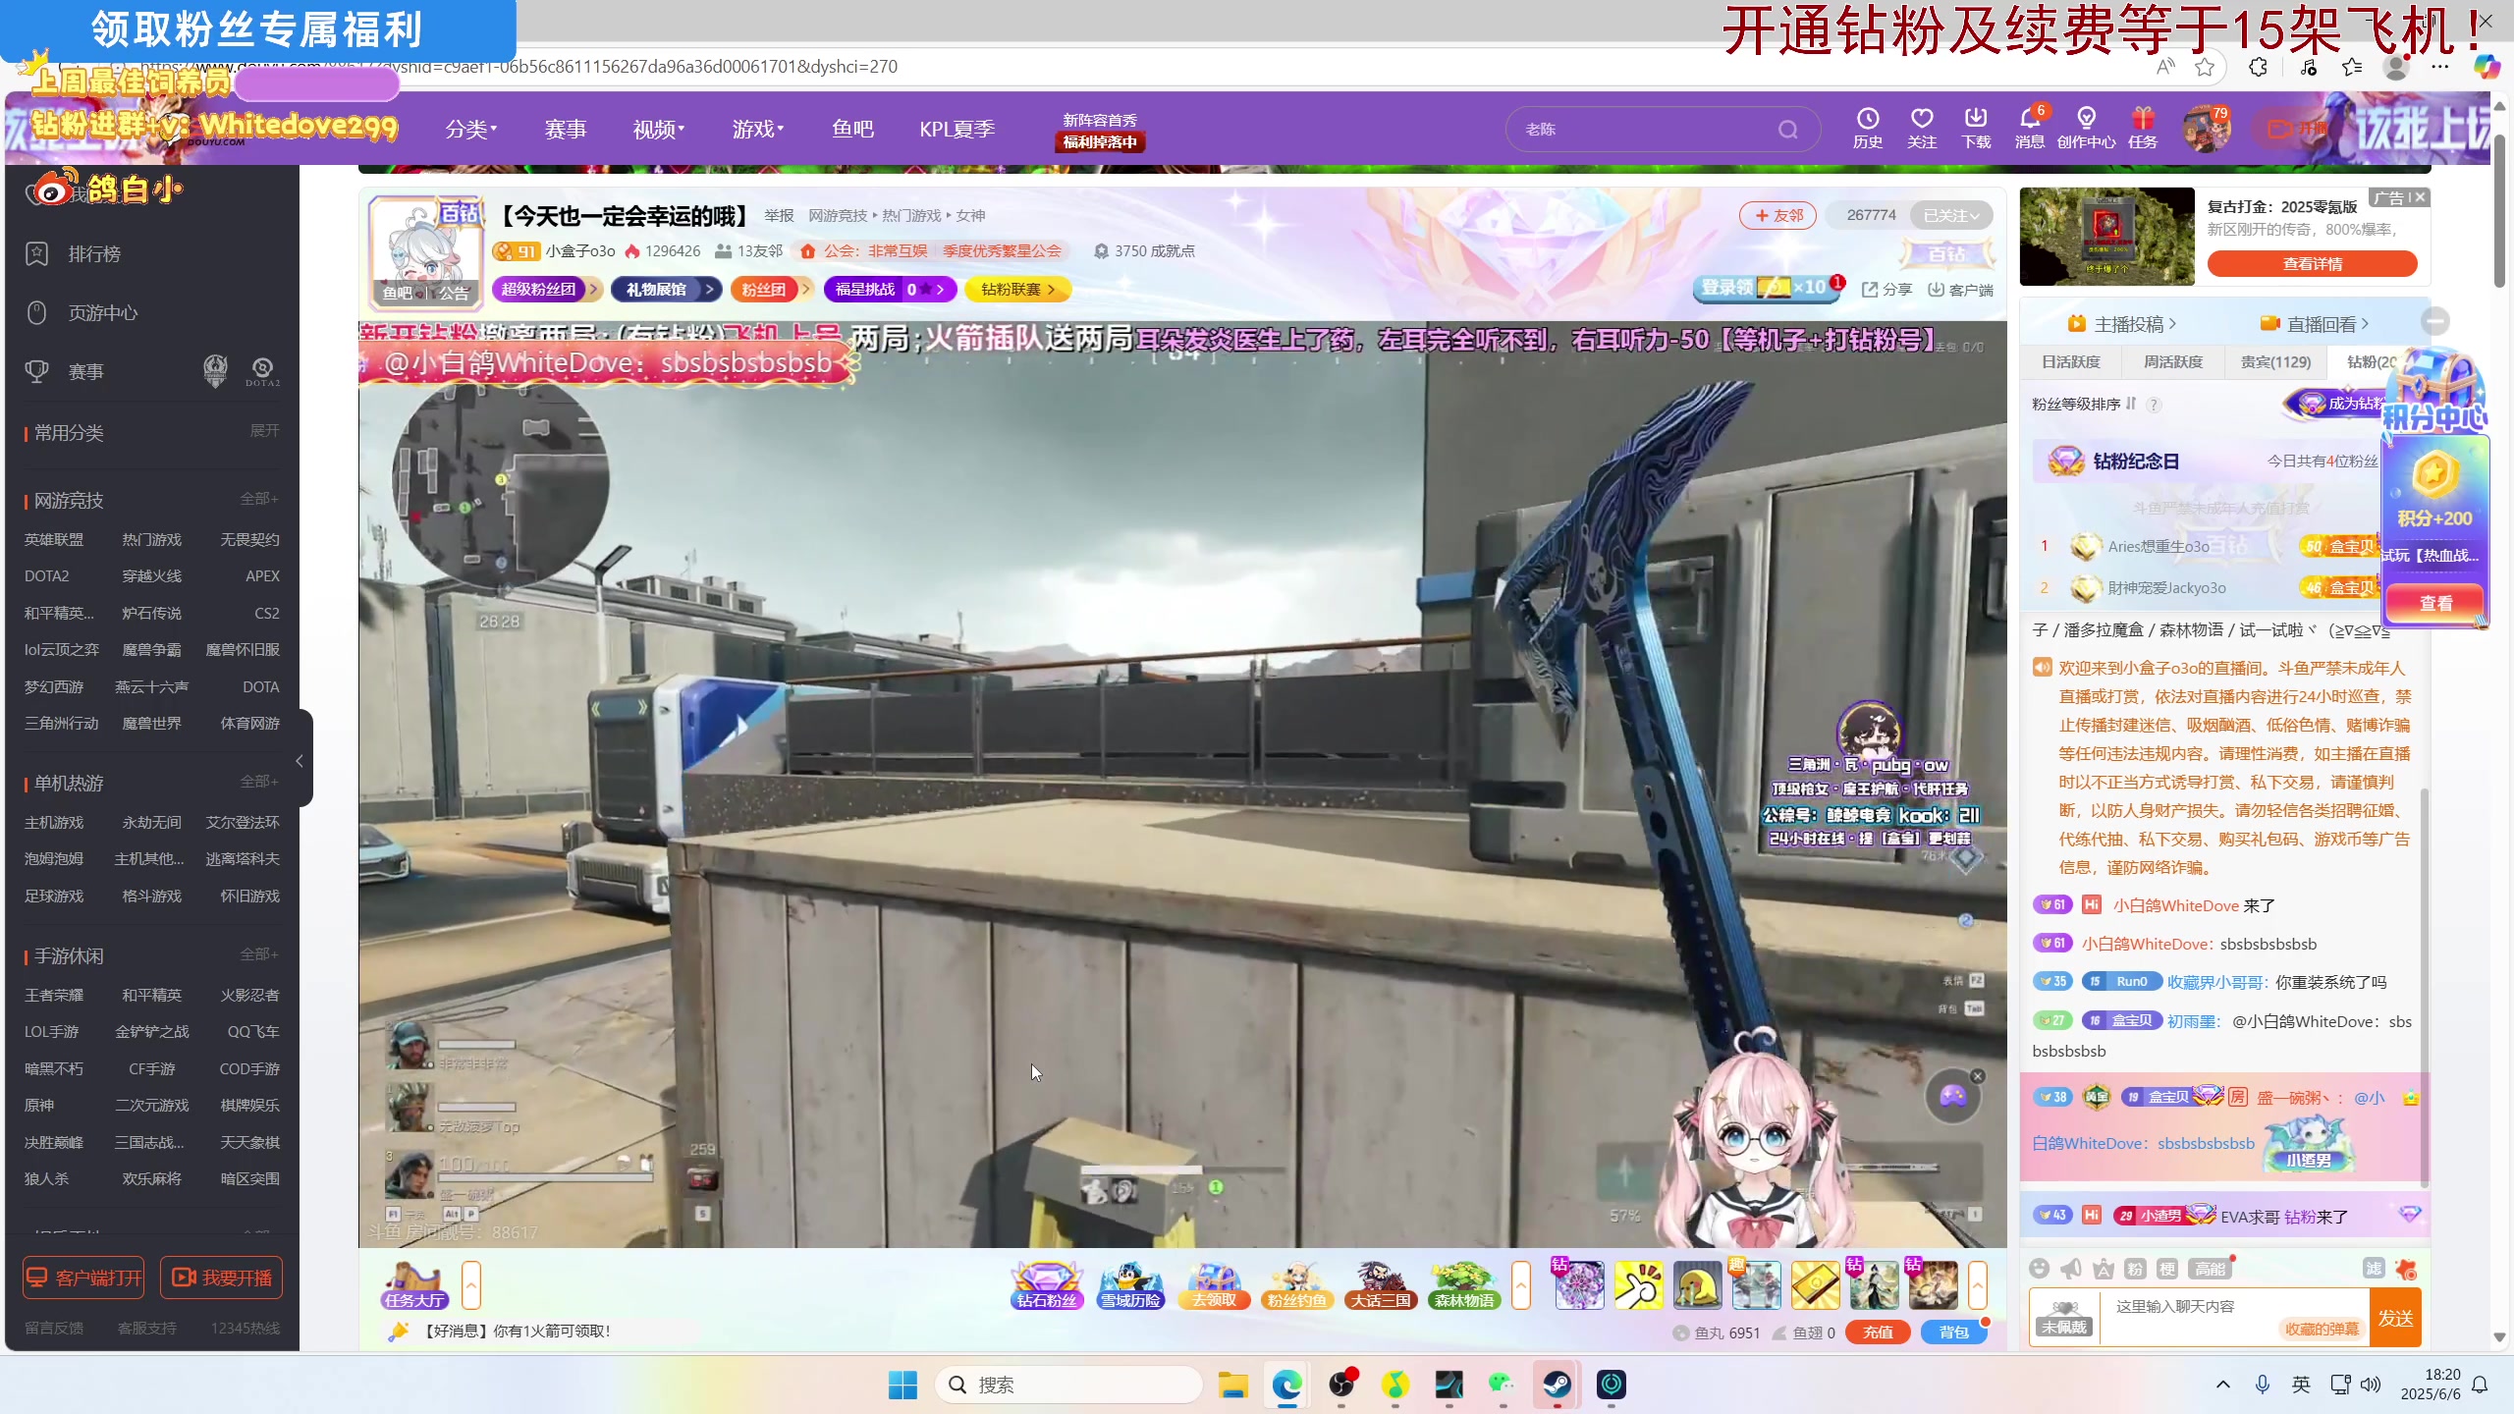Click the 复古打金 ad thumbnail

click(x=2106, y=237)
